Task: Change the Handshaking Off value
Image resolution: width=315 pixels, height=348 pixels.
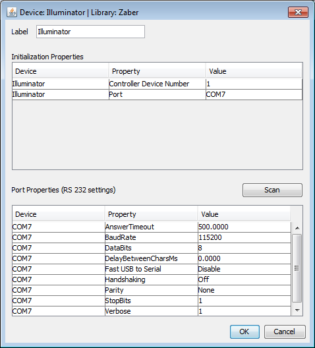Action: (244, 279)
